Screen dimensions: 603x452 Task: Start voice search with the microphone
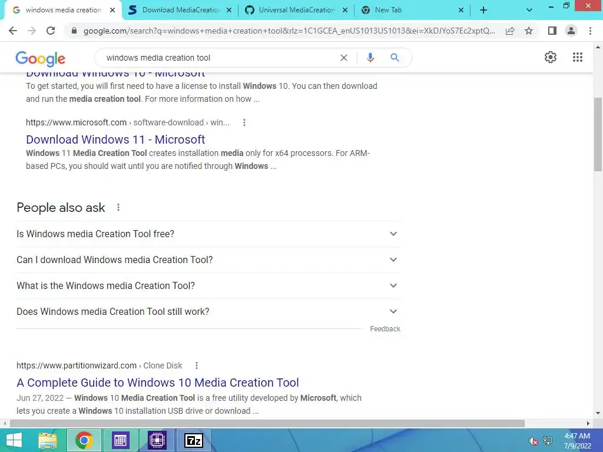[370, 58]
